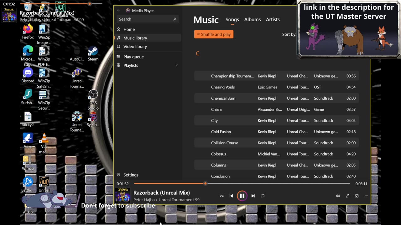
Task: Open the Surfshark desktop shortcut
Action: click(28, 97)
